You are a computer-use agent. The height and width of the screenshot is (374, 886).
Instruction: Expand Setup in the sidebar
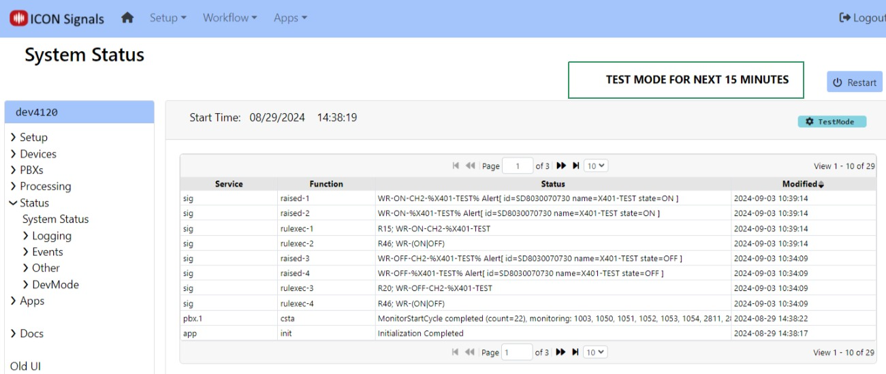(x=29, y=137)
